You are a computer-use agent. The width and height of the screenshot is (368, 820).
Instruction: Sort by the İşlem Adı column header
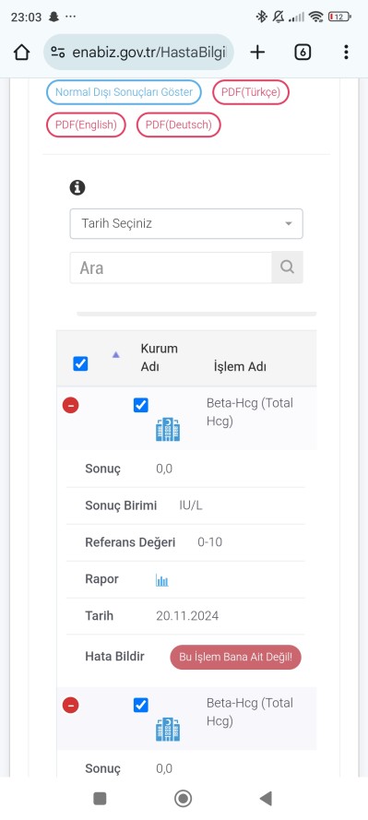tap(240, 366)
